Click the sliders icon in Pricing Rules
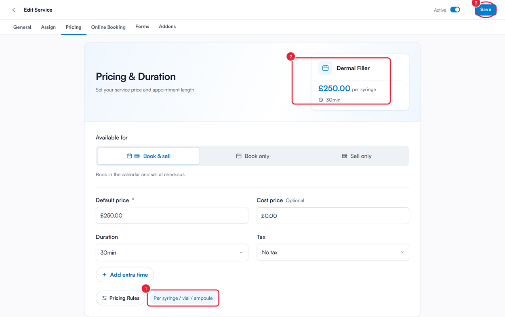Image resolution: width=505 pixels, height=317 pixels. [104, 298]
